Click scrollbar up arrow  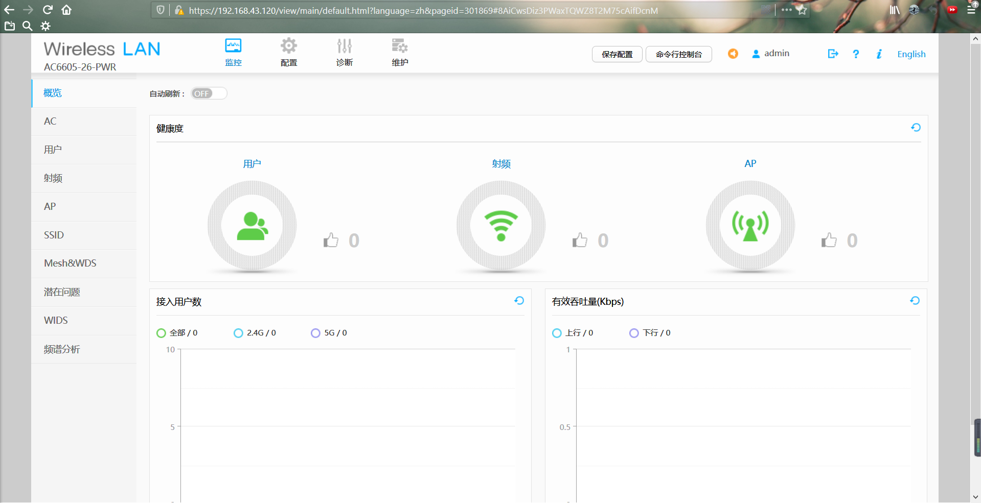[x=975, y=38]
